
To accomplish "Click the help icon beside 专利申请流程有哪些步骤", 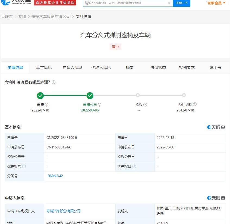I will (x=54, y=82).
